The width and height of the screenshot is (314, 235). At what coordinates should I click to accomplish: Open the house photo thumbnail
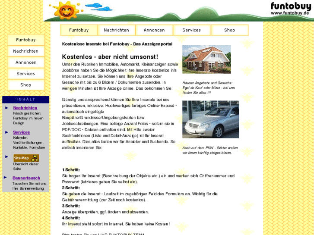(206, 59)
